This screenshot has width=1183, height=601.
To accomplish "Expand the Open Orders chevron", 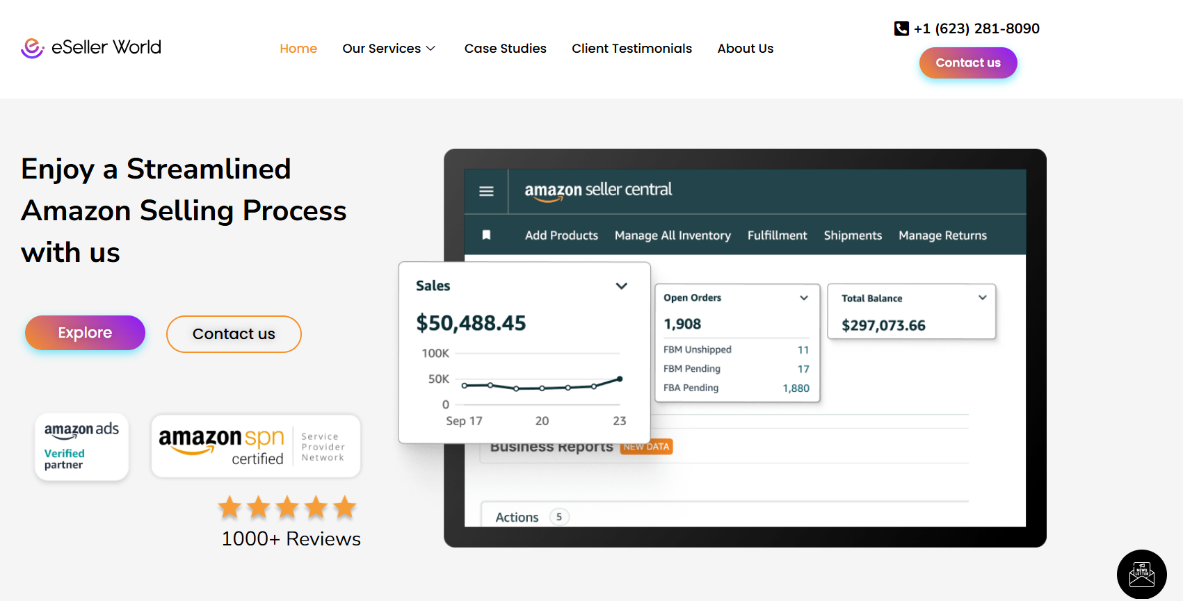I will [x=804, y=297].
